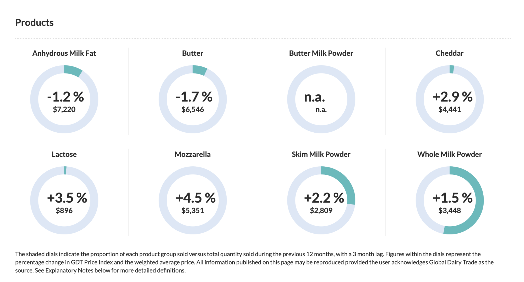
Task: Click the Cheddar product title
Action: coord(449,53)
